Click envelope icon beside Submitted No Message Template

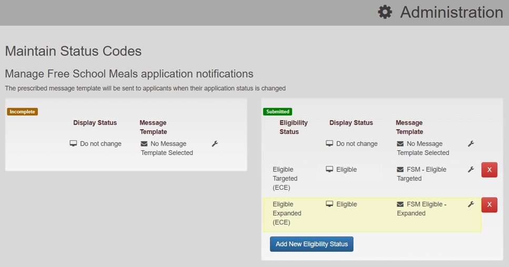coord(400,143)
